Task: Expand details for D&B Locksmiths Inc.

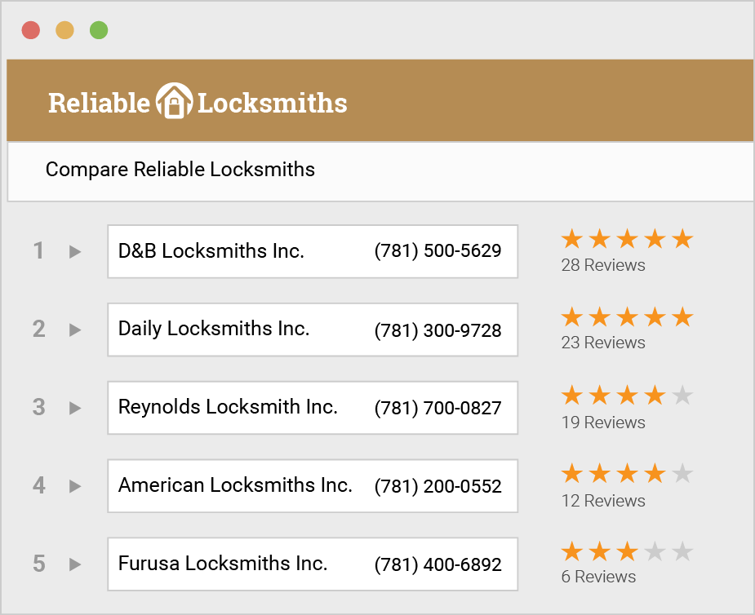Action: pyautogui.click(x=73, y=251)
